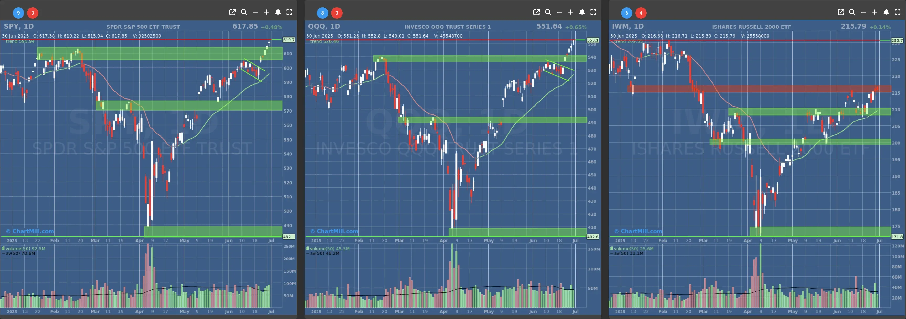The width and height of the screenshot is (906, 319).
Task: Click the SPY, 1D symbol label
Action: [x=19, y=26]
